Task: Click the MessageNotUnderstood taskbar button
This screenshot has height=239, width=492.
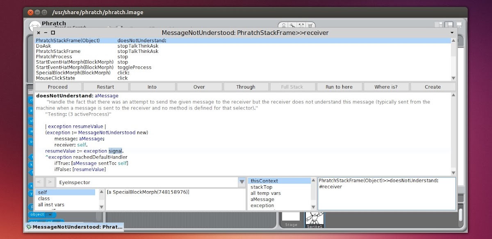Action: (x=74, y=227)
